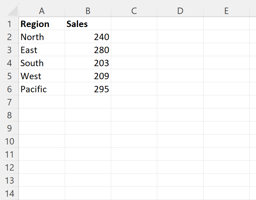Select column E header

[x=226, y=11]
